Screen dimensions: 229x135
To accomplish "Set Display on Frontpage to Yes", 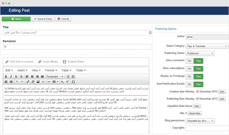I will point(198,76).
